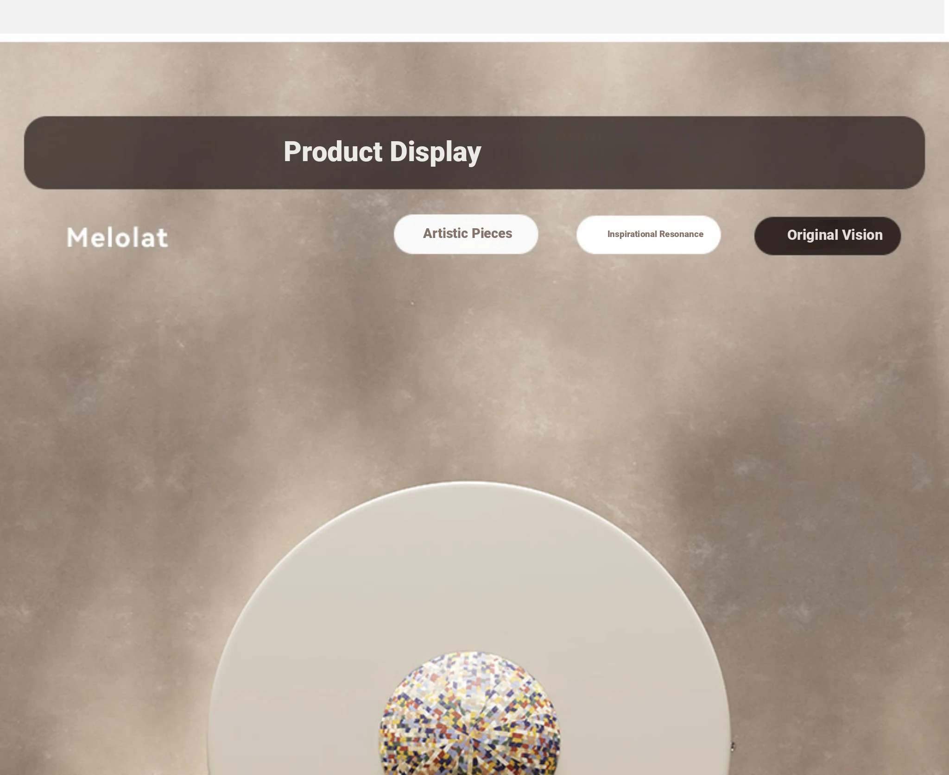Click the colorful mosaic sphere image
This screenshot has width=949, height=775.
469,713
